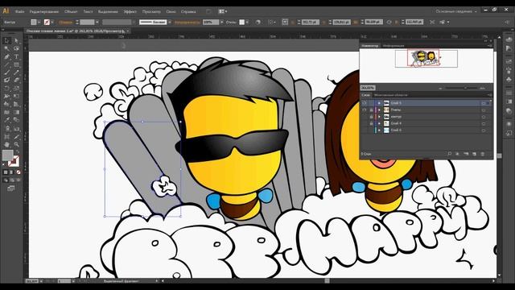Click Navigator zoom slider handle
This screenshot has height=290, width=515.
pyautogui.click(x=465, y=88)
